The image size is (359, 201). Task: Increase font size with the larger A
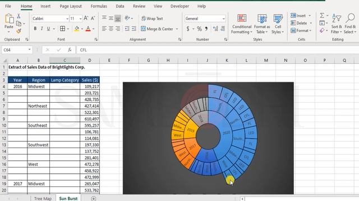86,18
